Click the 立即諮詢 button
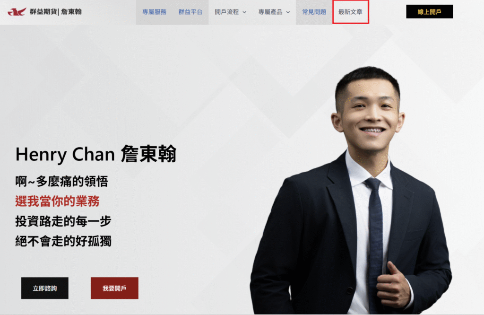The width and height of the screenshot is (484, 315). click(x=45, y=288)
